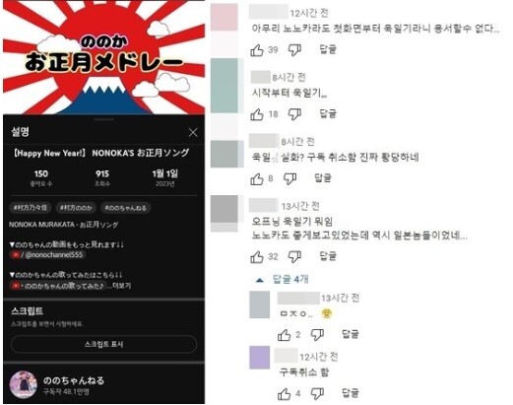Like the comment with 32 likes

coord(257,257)
